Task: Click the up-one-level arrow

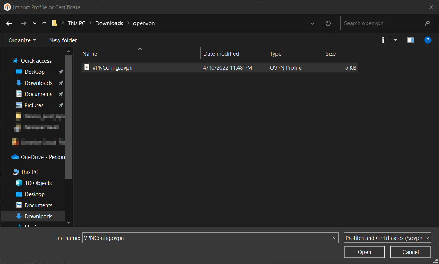Action: click(x=44, y=23)
